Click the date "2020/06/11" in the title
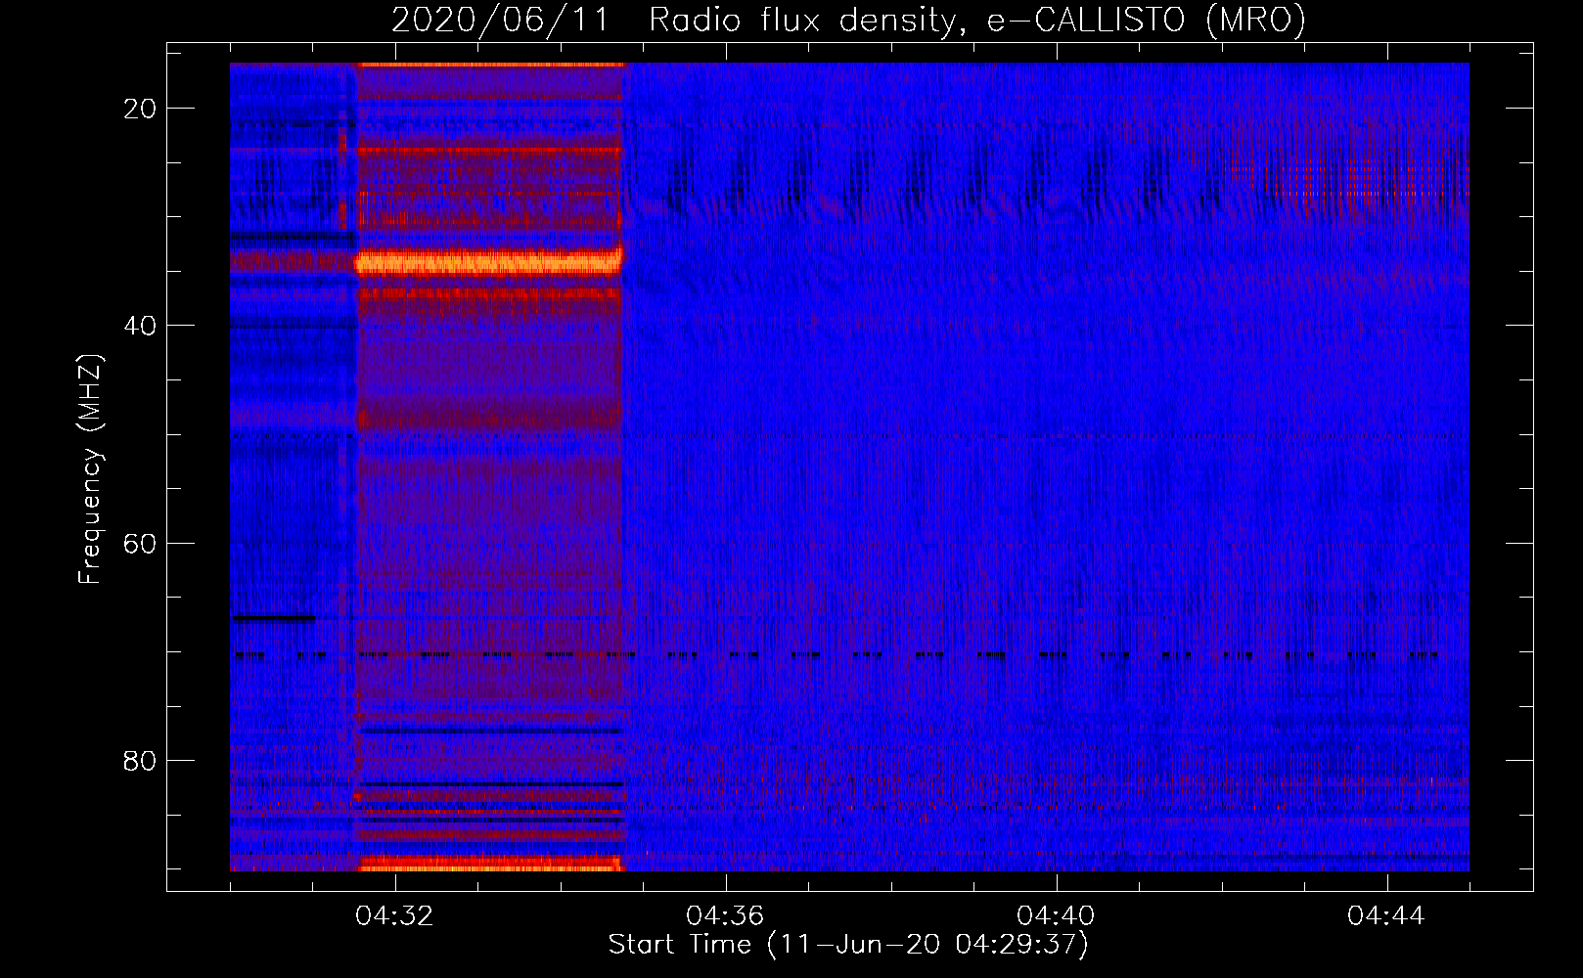Screen dimensions: 1583x978 (499, 20)
